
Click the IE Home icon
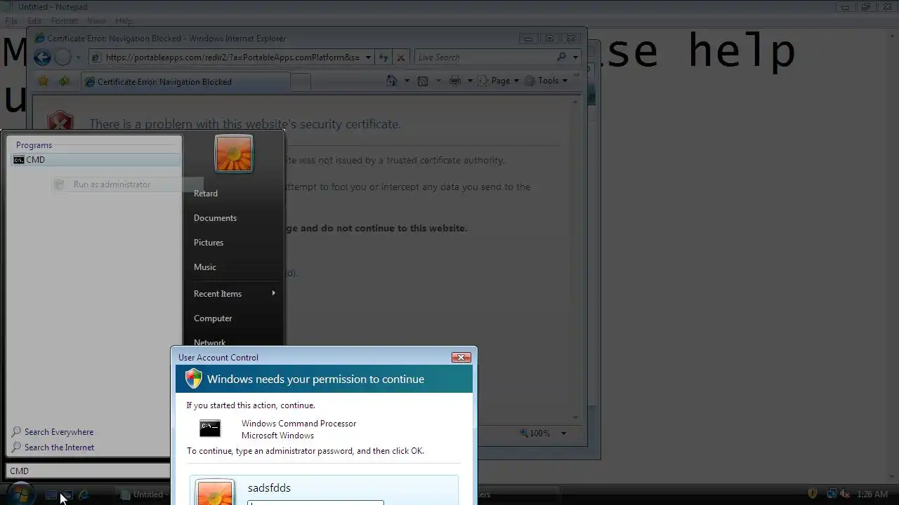[x=393, y=81]
